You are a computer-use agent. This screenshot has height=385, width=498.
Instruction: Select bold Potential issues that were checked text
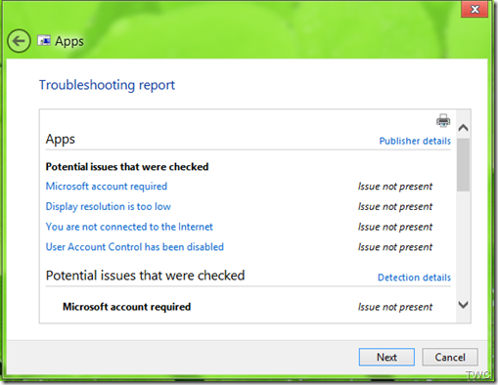click(x=127, y=167)
